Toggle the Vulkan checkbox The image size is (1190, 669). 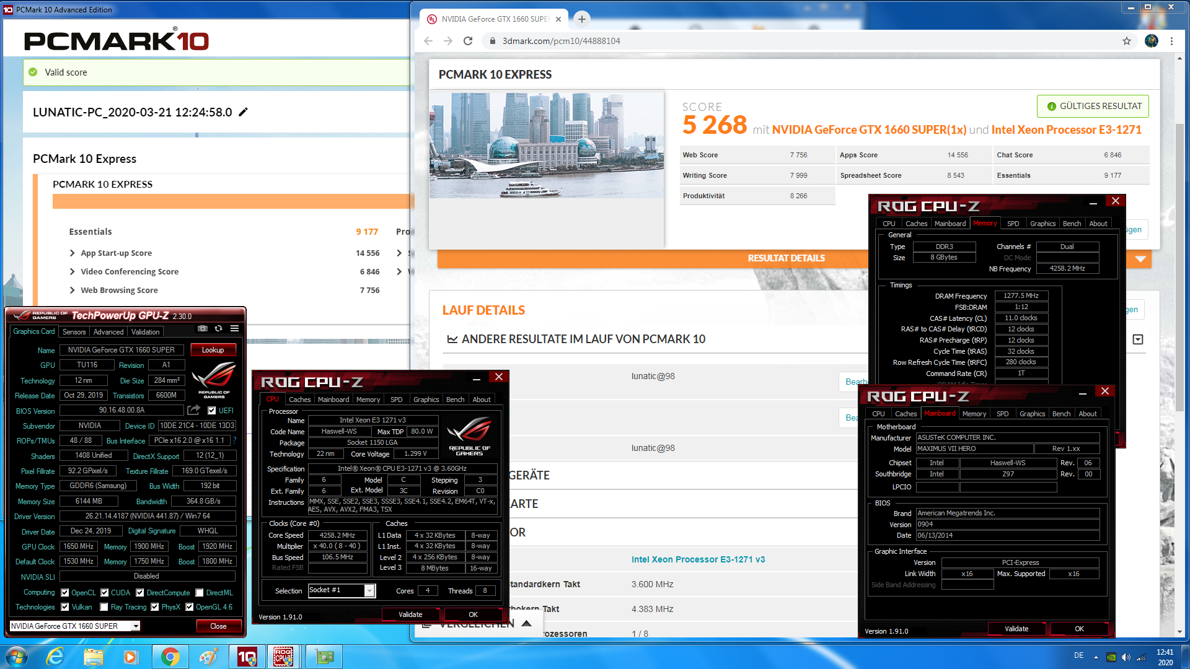tap(65, 607)
